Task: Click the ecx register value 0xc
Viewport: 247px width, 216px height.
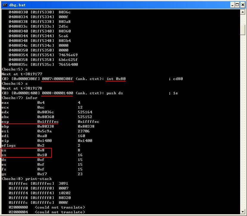Action: coord(41,107)
